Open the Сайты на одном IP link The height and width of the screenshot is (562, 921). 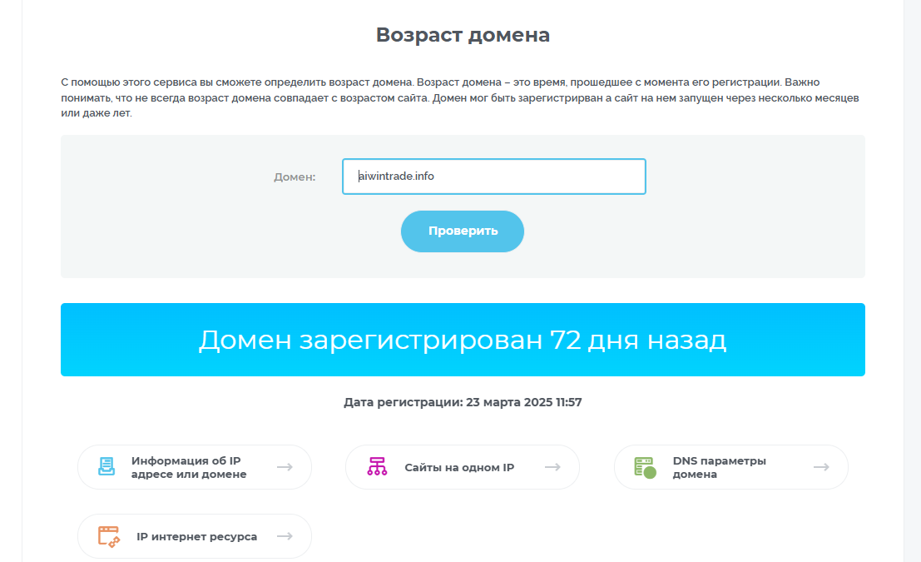click(463, 467)
